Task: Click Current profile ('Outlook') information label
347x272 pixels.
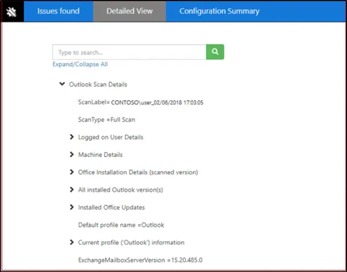Action: click(x=131, y=243)
